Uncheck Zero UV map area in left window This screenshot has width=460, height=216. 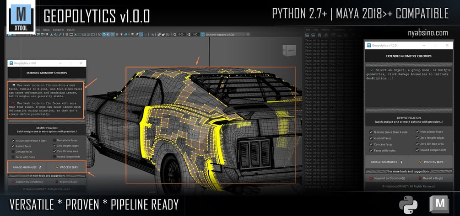click(54, 151)
